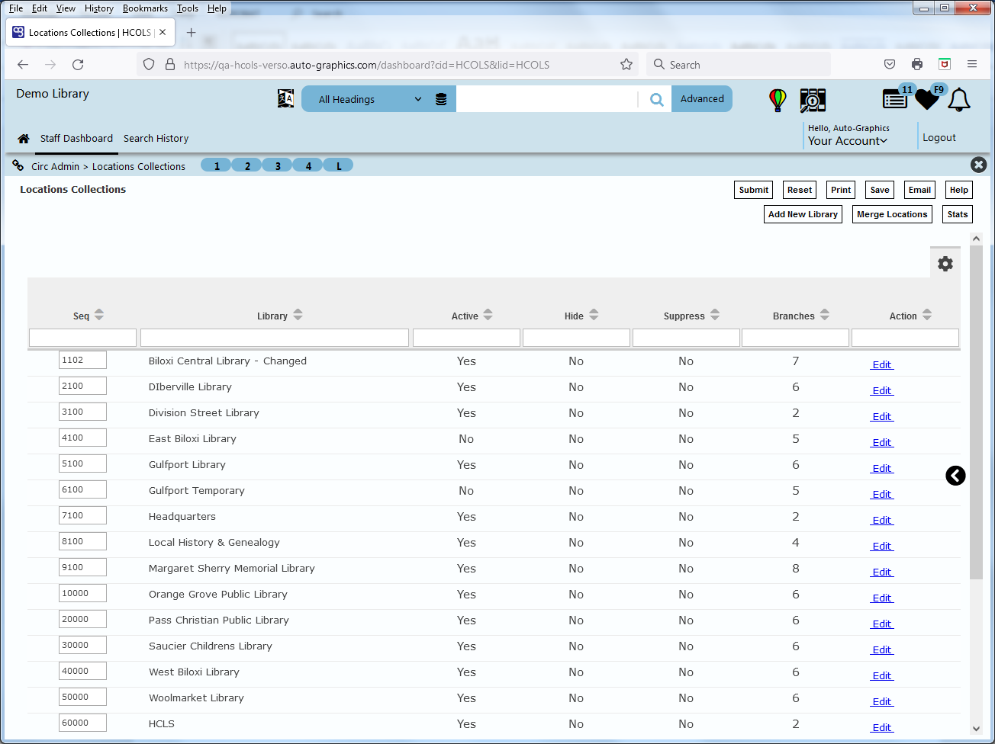The height and width of the screenshot is (744, 995).
Task: Expand the Your Account menu
Action: click(848, 141)
